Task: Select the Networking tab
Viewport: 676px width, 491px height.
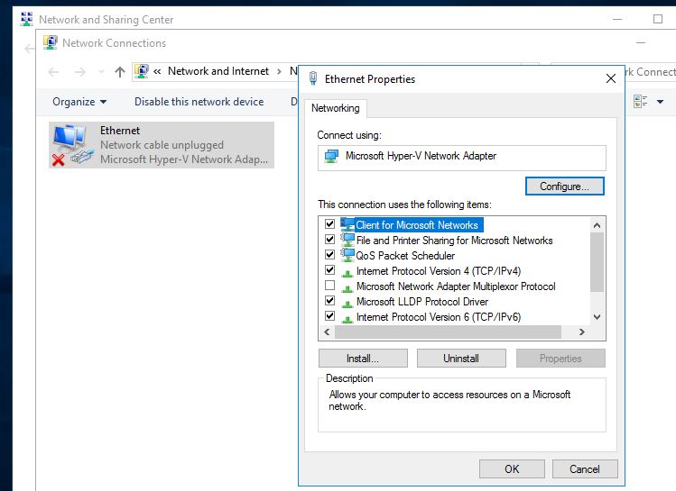Action: (336, 108)
